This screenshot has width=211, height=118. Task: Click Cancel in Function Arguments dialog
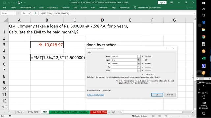pyautogui.click(x=170, y=95)
